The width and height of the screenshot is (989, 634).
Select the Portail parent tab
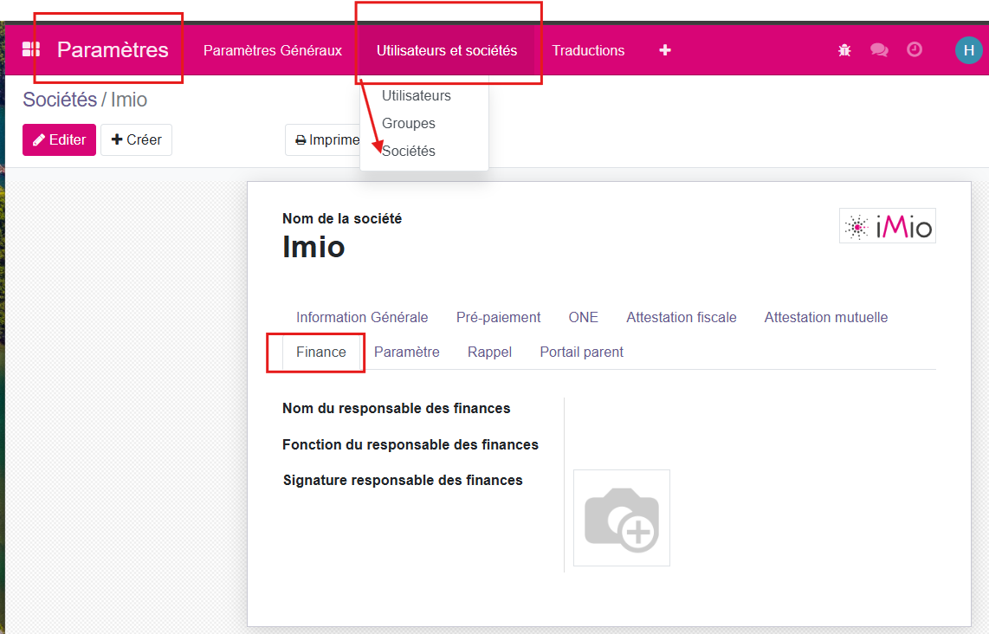(581, 352)
